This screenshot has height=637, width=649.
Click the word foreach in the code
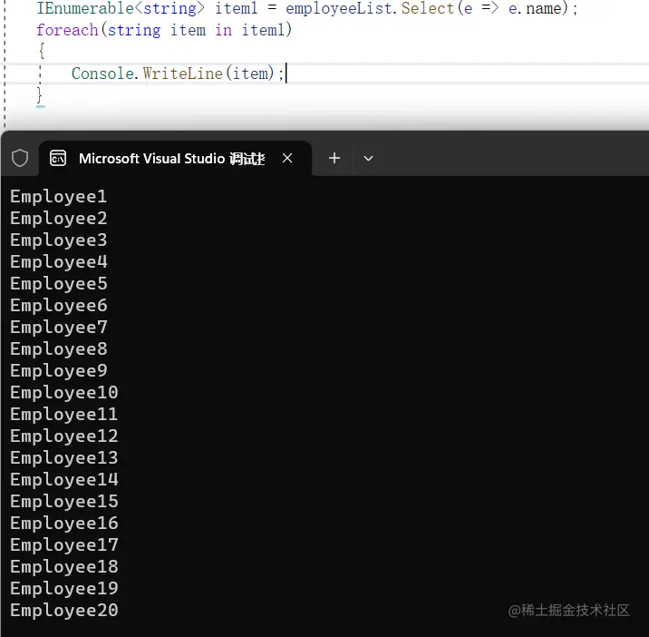click(x=67, y=30)
